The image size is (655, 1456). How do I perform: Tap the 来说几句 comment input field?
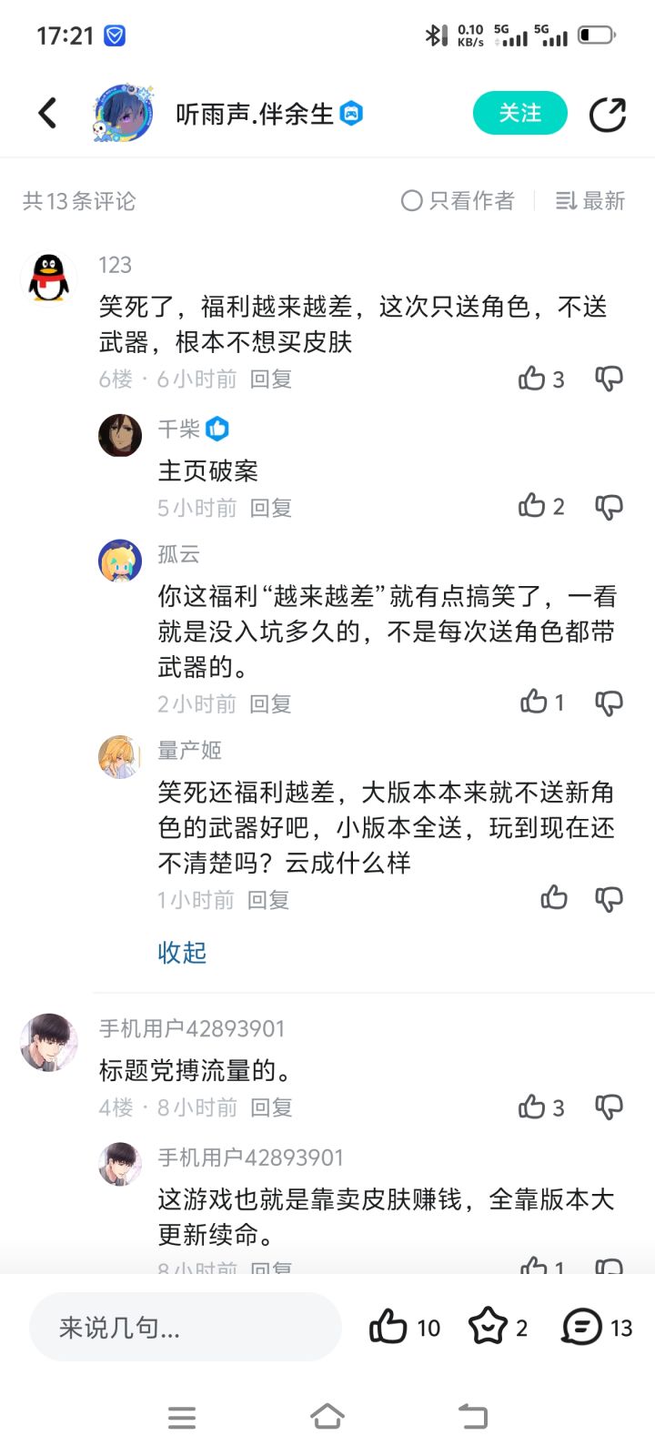click(x=186, y=1328)
